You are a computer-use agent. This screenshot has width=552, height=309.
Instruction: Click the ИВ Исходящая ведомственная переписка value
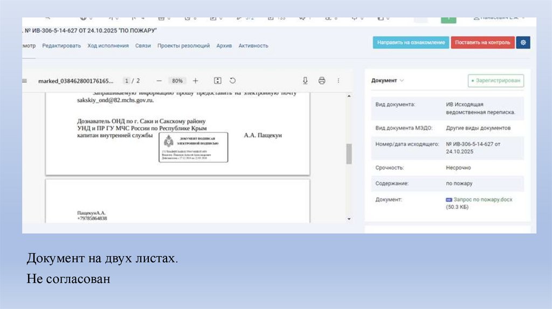point(480,108)
